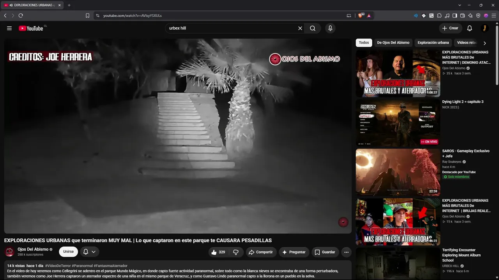Open the Ojos Del Abismo channel avatar
Screen dimensions: 499x280
coord(9,252)
